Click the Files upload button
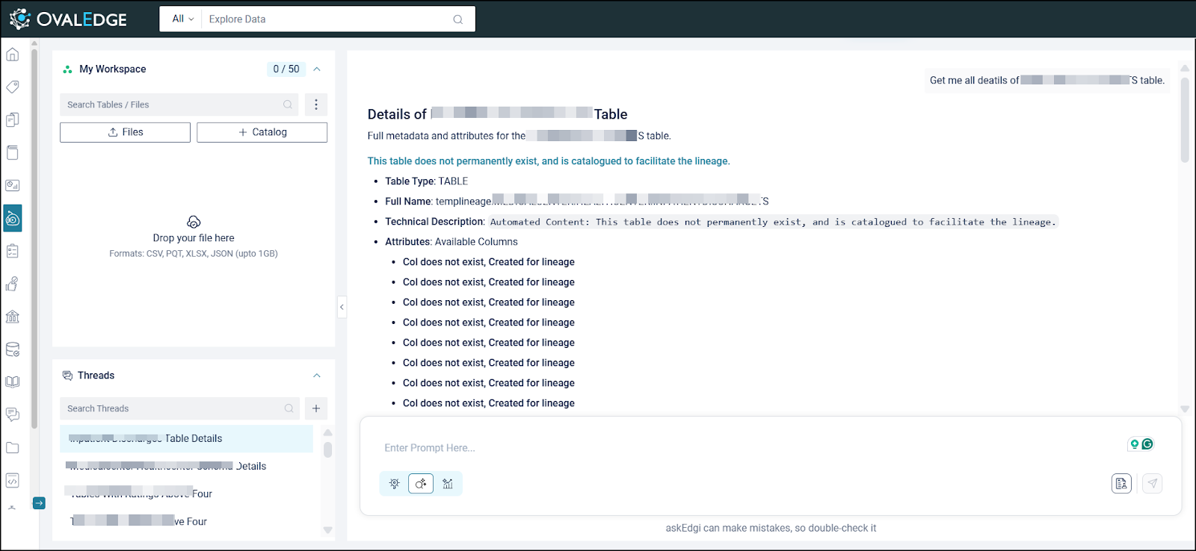1196x551 pixels. point(125,132)
